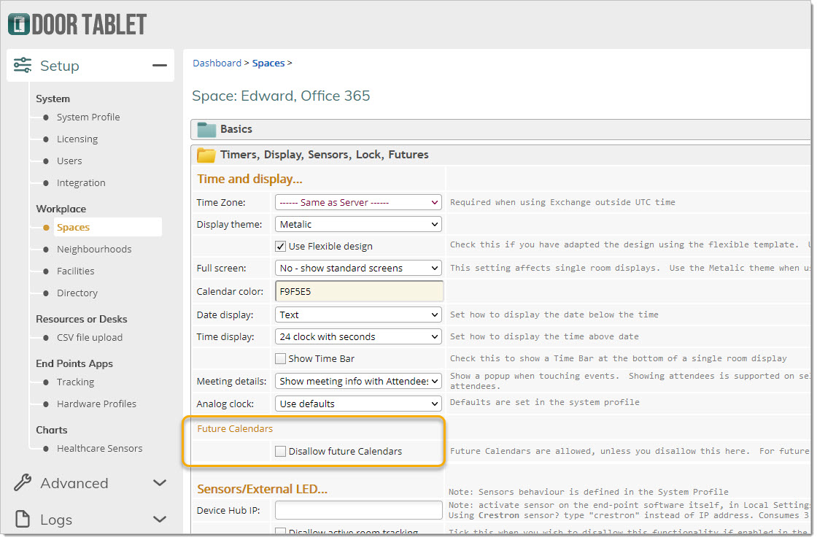Enable the Show Time Bar checkbox
This screenshot has width=817, height=540.
tap(280, 359)
